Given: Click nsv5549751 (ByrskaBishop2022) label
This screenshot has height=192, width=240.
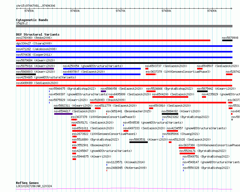Looking at the screenshot, I should [206, 156].
